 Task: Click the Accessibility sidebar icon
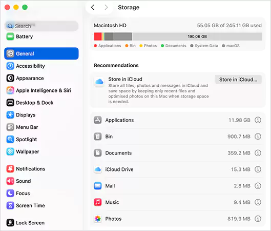tap(10, 66)
